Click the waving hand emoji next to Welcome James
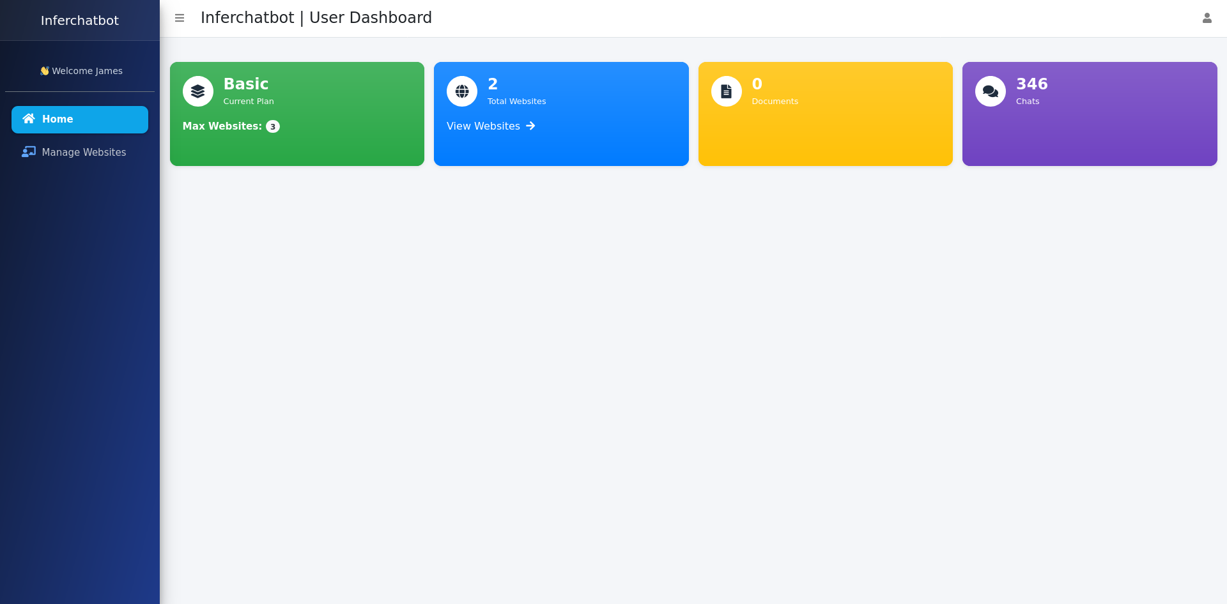The height and width of the screenshot is (604, 1227). tap(45, 70)
